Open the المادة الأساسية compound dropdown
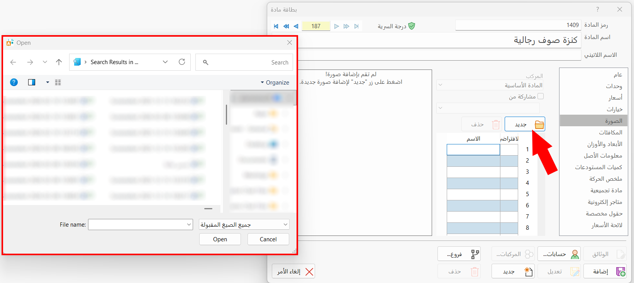This screenshot has height=283, width=634. (x=490, y=85)
